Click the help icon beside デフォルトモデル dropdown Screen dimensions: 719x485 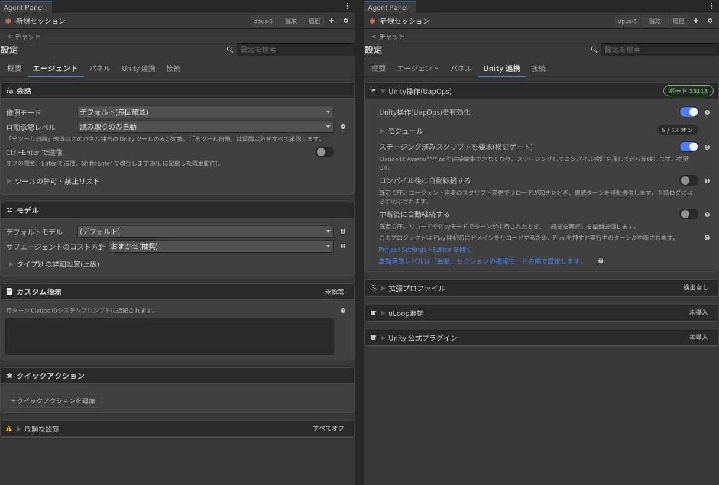(x=343, y=231)
